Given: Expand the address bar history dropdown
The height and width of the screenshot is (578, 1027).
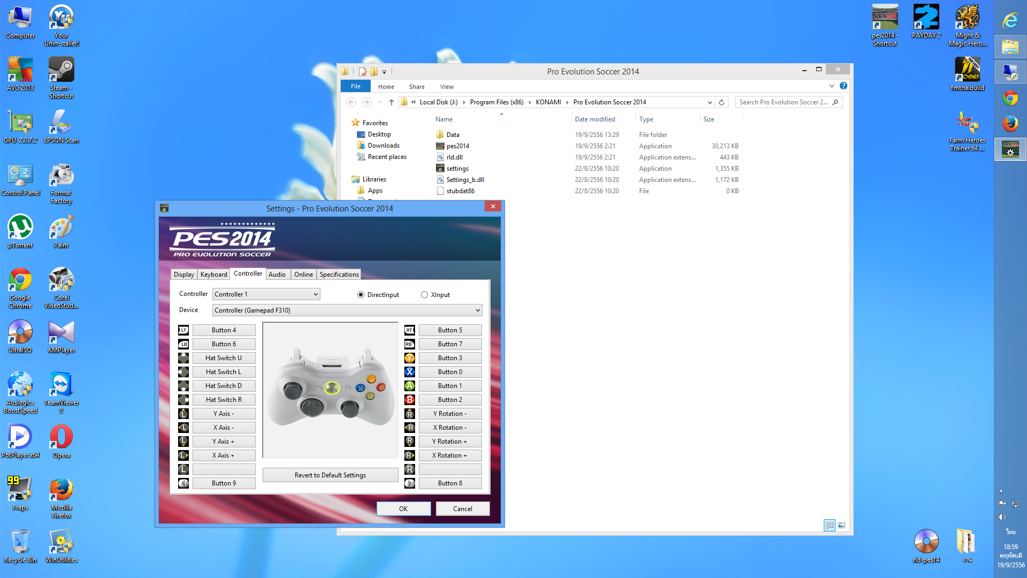Looking at the screenshot, I should 710,102.
